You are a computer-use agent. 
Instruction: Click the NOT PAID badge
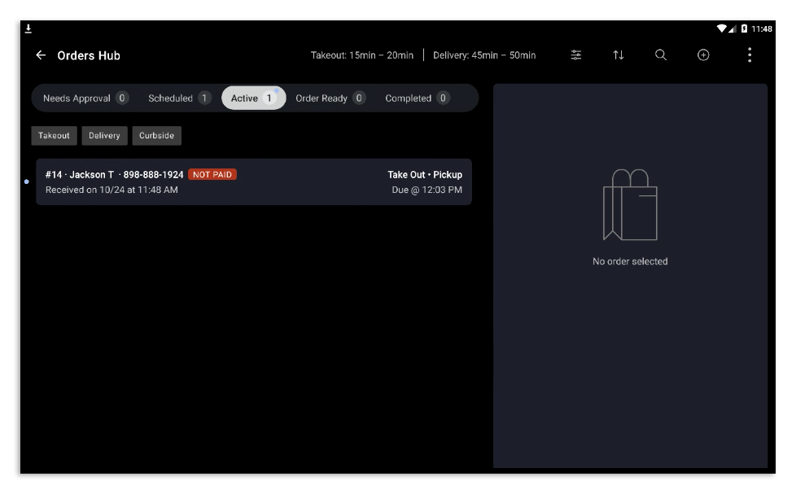[x=212, y=174]
